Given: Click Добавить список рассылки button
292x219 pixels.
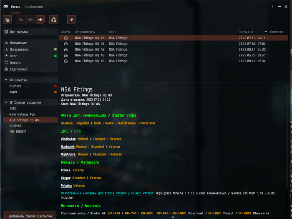Looking at the screenshot, I should pos(30,216).
